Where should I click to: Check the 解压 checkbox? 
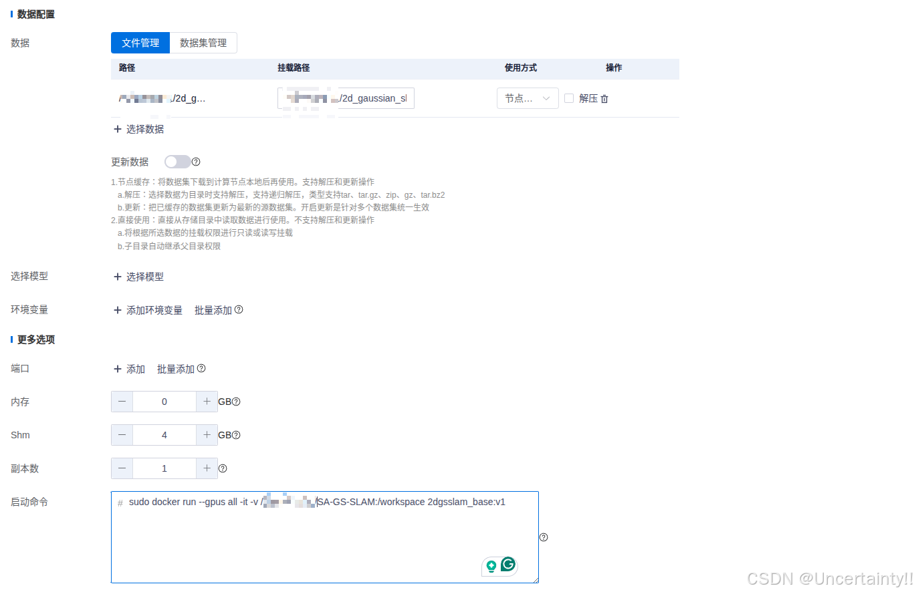[569, 98]
